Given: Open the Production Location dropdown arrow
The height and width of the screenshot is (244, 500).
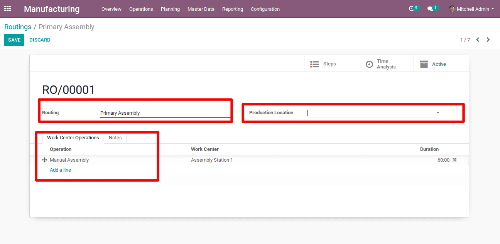Looking at the screenshot, I should point(438,113).
